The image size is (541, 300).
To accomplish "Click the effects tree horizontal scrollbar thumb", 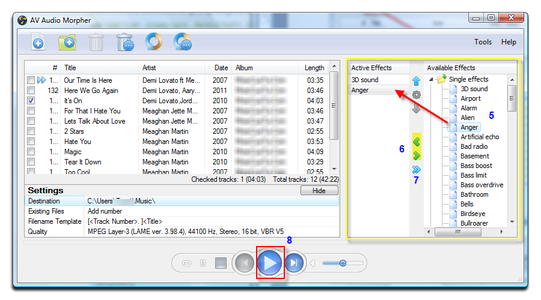I will click(x=457, y=232).
